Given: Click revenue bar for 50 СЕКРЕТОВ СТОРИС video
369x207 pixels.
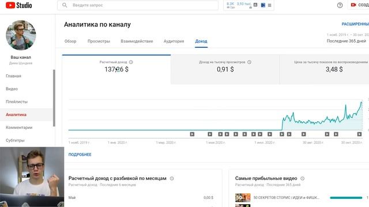Looking at the screenshot, I should point(346,198).
